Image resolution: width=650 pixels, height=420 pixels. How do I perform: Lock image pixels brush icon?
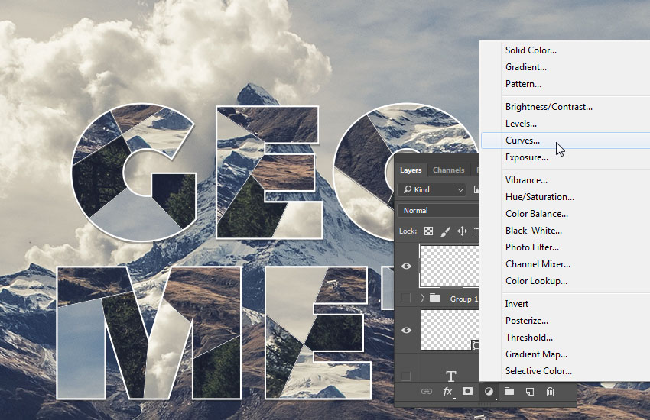pos(445,231)
